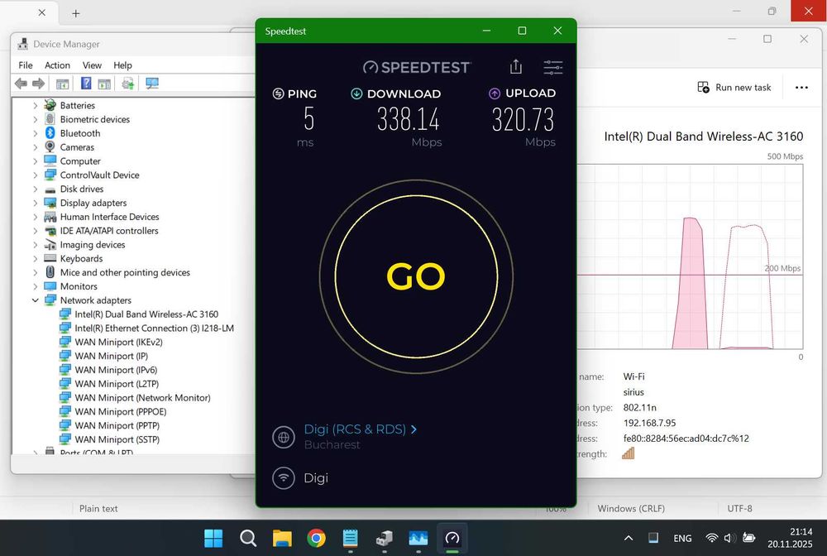Open Speedtest settings sliders icon
This screenshot has height=556, width=827.
(552, 67)
